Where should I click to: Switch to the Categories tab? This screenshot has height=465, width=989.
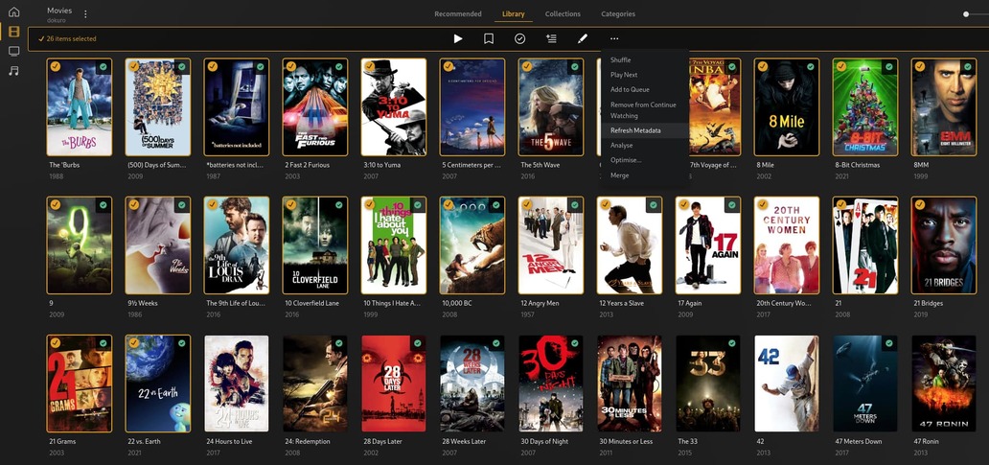618,13
